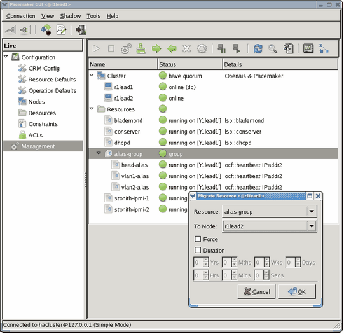Image resolution: width=344 pixels, height=334 pixels.
Task: Click the Connect (login) toolbar icon
Action: [10, 30]
